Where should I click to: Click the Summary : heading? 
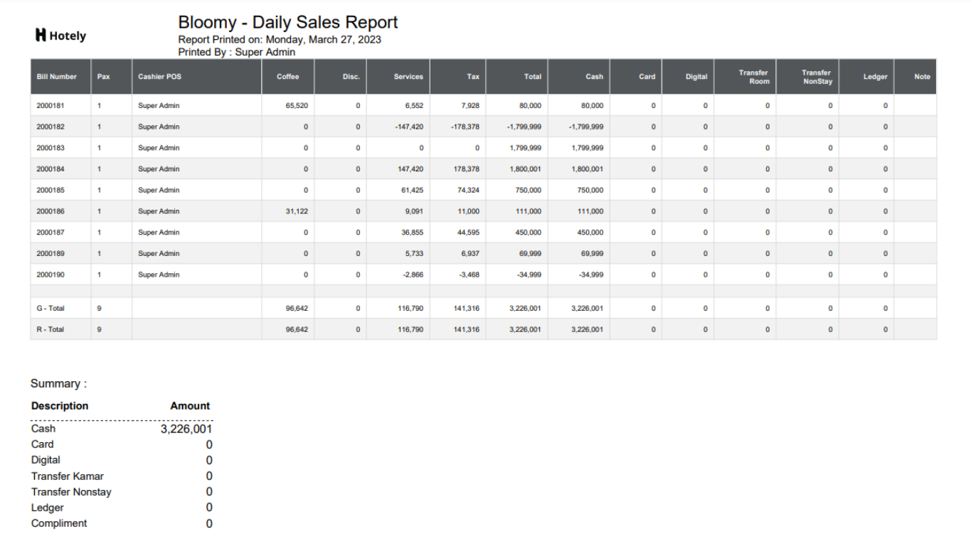click(58, 383)
